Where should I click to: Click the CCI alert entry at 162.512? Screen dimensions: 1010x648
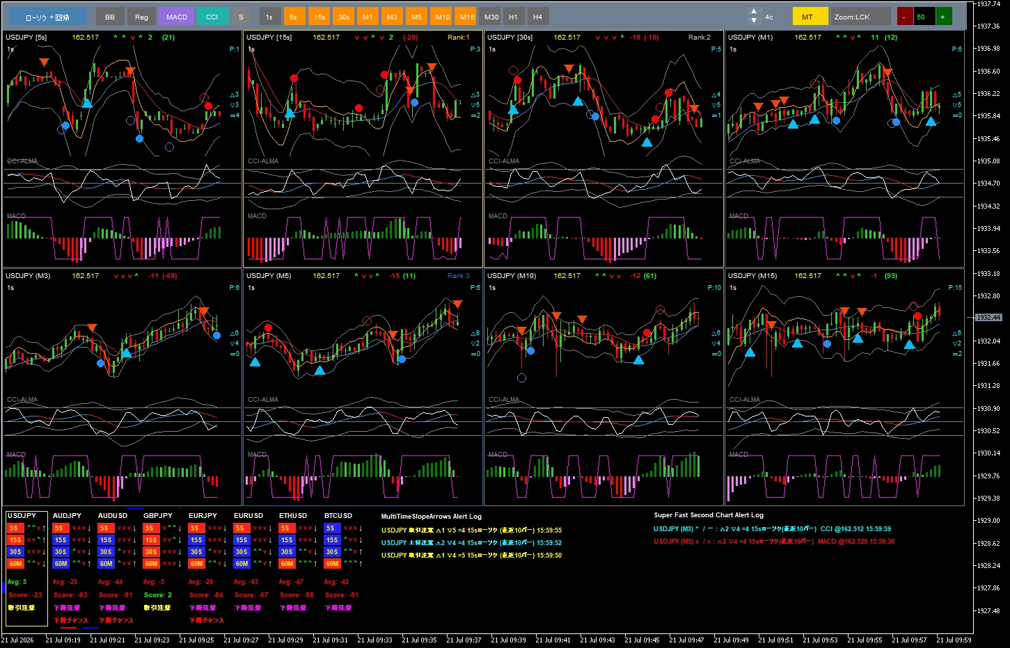coord(772,529)
